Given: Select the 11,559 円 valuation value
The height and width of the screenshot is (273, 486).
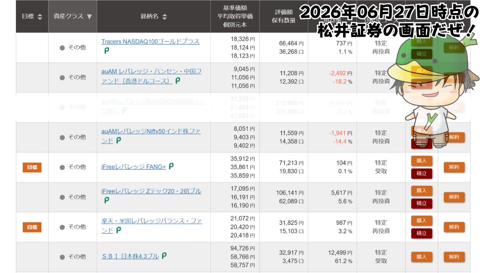Looking at the screenshot, I should [x=291, y=133].
